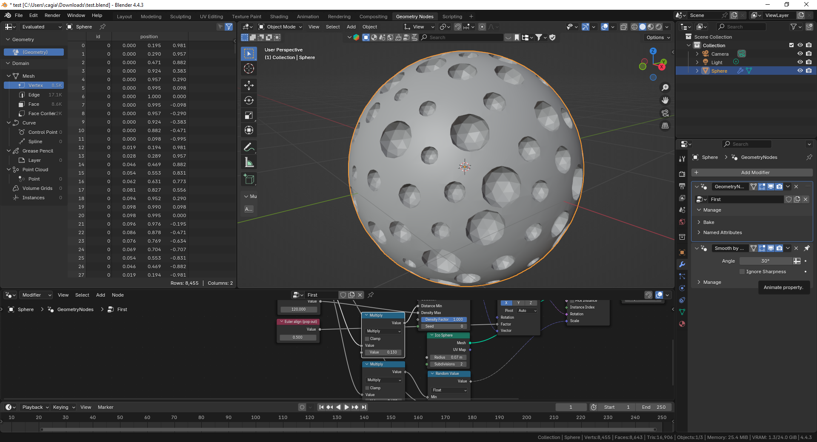Adjust the Density Factor slider
This screenshot has width=817, height=442.
[x=444, y=319]
